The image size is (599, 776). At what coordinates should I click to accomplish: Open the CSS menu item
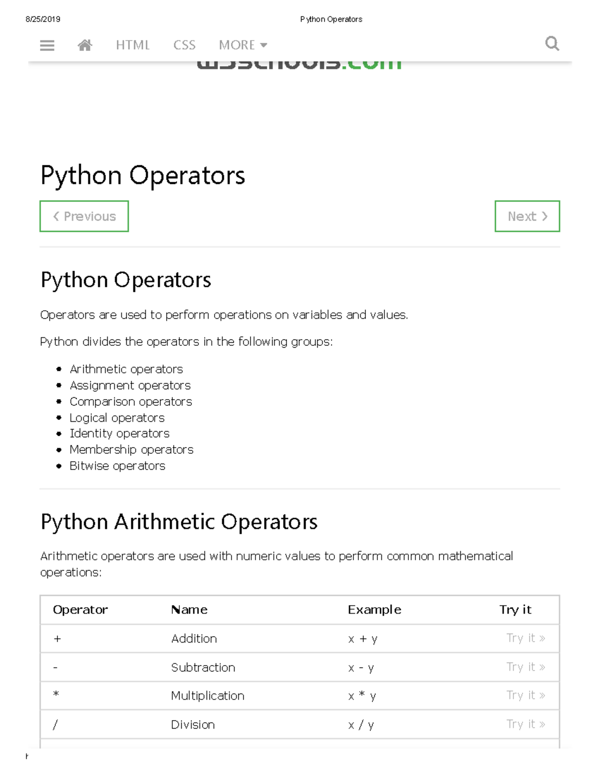[184, 45]
